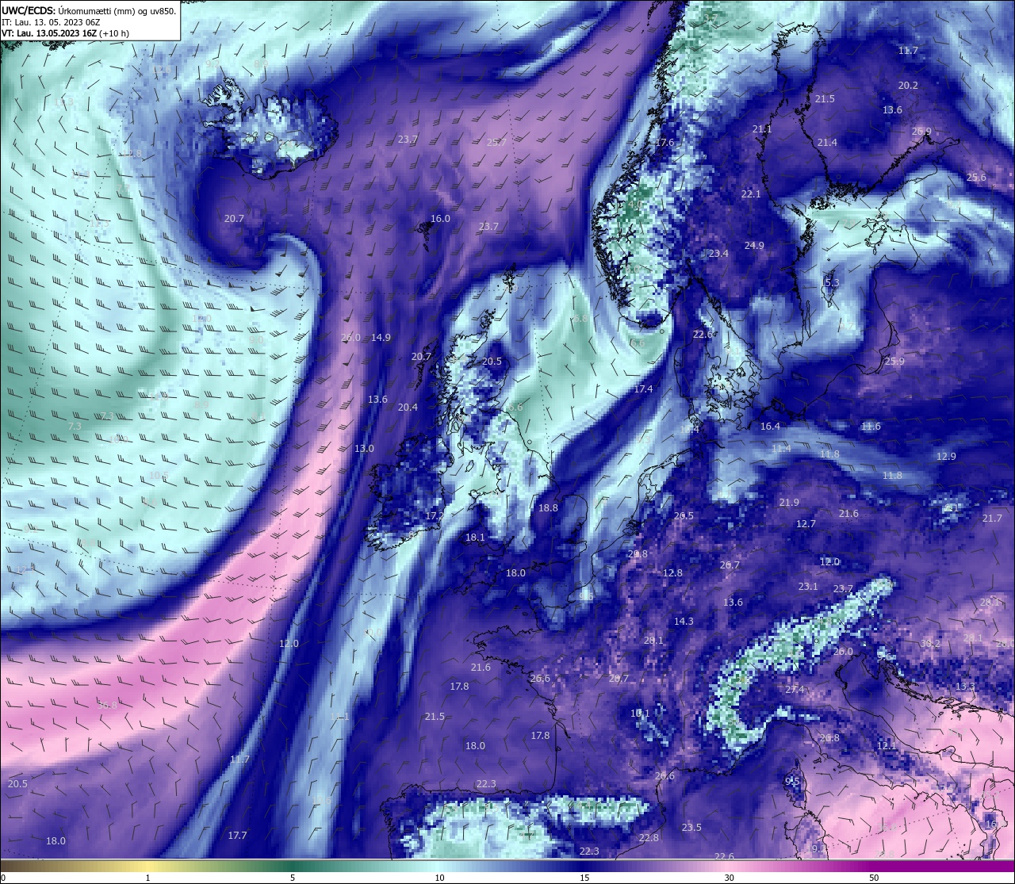1015x884 pixels.
Task: Click the 'IT: Lau. 13. 05. 2023 06Z' line
Action: [51, 22]
